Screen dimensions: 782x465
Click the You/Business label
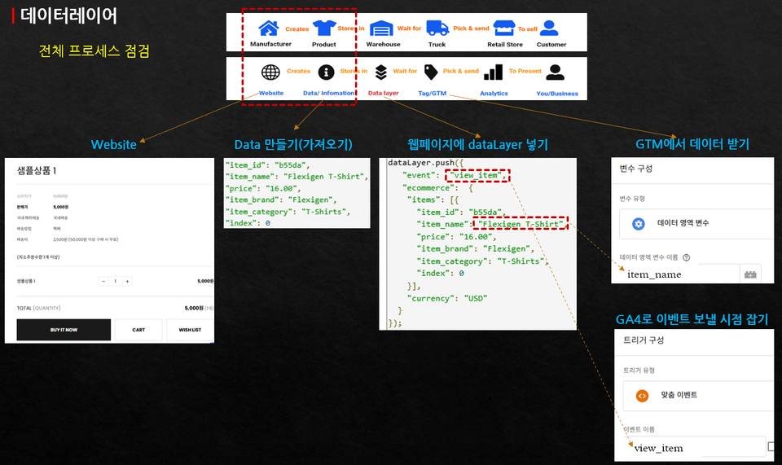[x=557, y=93]
